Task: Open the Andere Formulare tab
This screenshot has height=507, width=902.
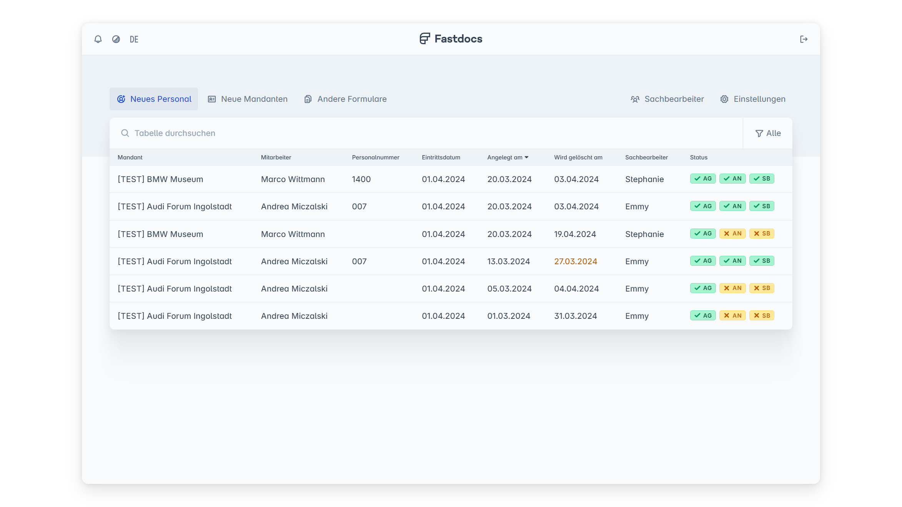Action: (345, 99)
